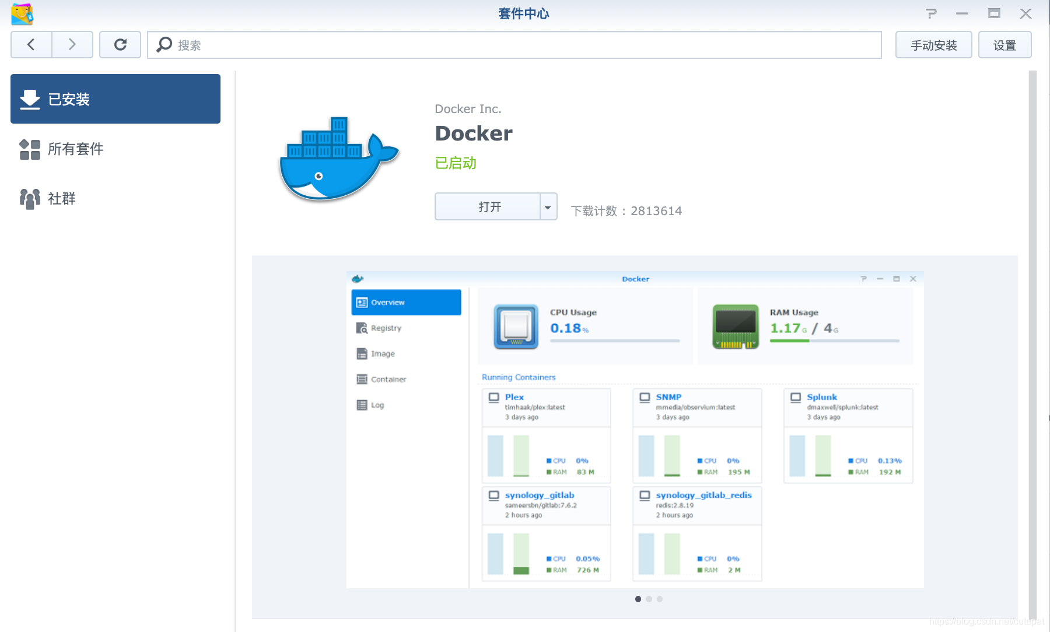1050x632 pixels.
Task: Click the Docker Inc. publisher text
Action: point(468,109)
